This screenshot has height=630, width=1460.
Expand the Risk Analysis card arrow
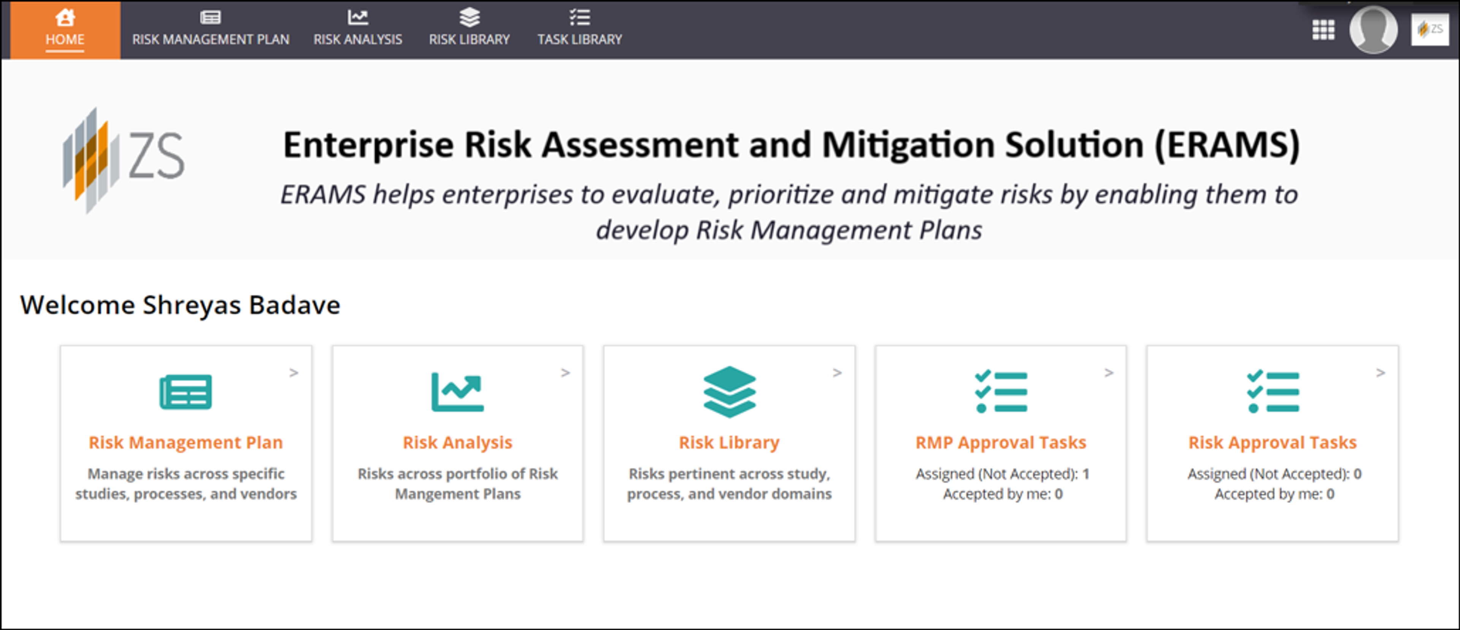[x=565, y=372]
